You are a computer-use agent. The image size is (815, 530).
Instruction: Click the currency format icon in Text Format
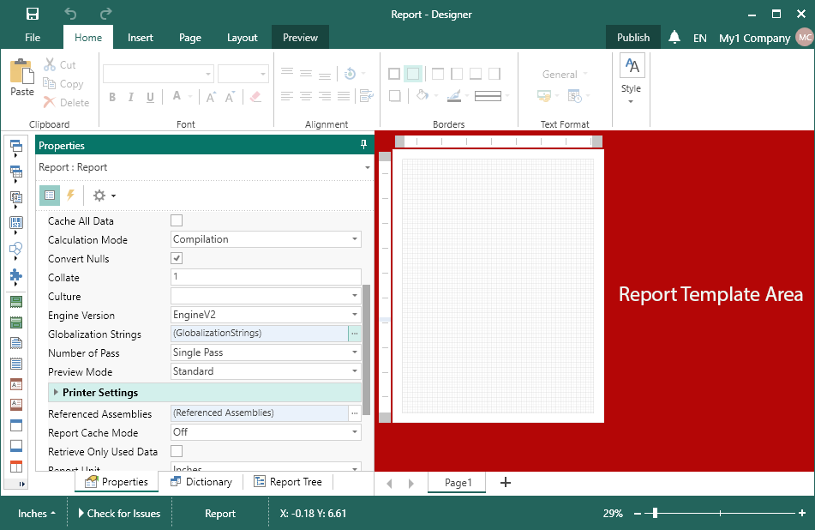543,95
